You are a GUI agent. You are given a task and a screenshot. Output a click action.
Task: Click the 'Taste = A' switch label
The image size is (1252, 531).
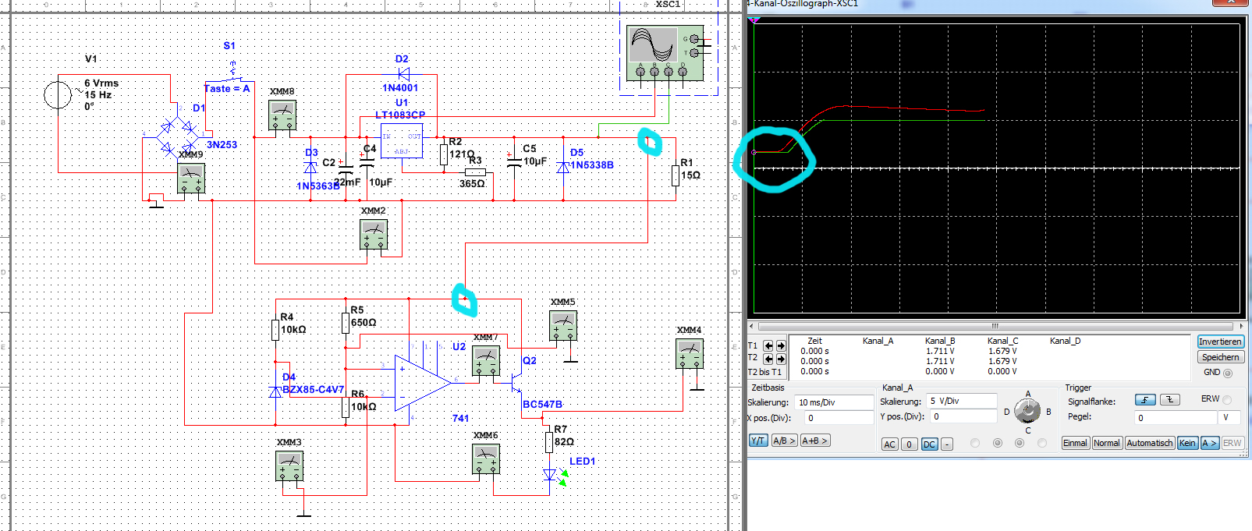pyautogui.click(x=227, y=89)
